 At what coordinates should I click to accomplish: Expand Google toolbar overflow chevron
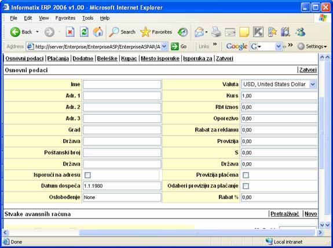[x=290, y=45]
